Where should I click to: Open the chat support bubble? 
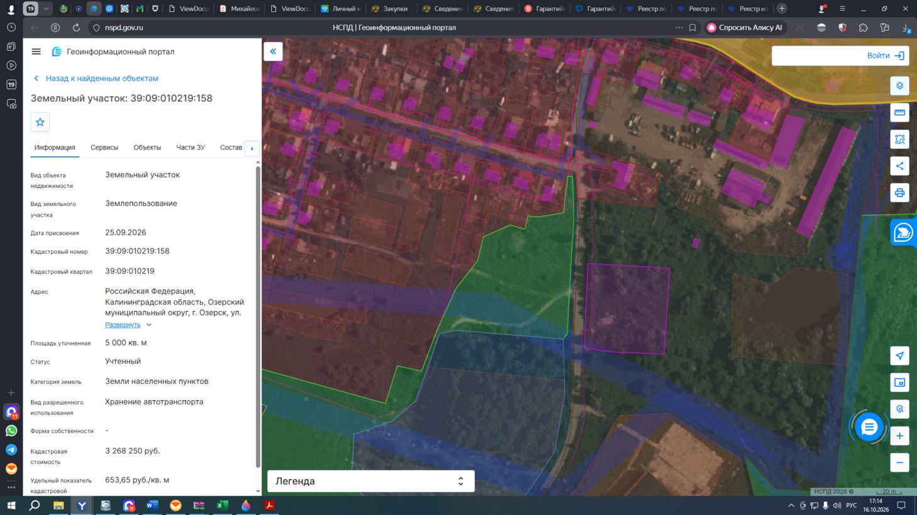pyautogui.click(x=869, y=427)
